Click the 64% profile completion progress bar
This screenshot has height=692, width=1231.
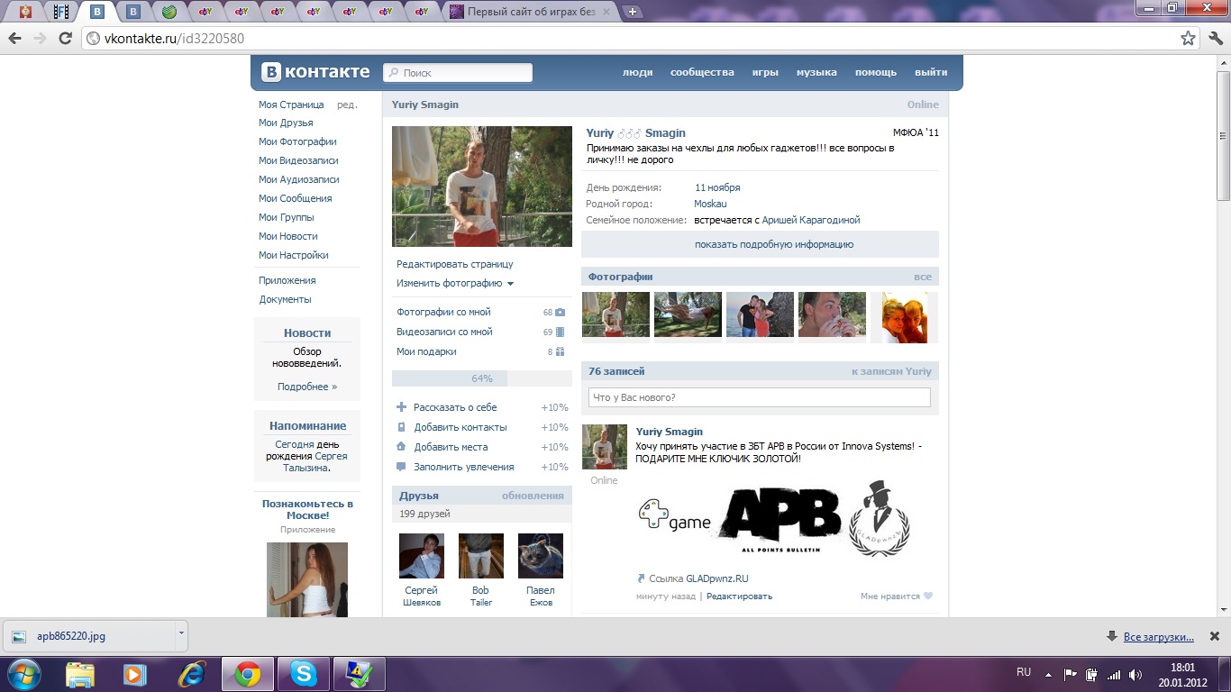click(481, 378)
